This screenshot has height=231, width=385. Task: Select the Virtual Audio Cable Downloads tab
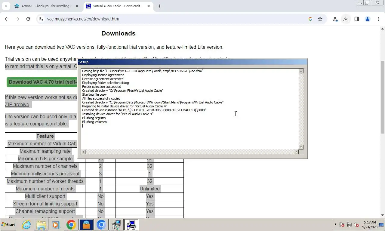[117, 6]
